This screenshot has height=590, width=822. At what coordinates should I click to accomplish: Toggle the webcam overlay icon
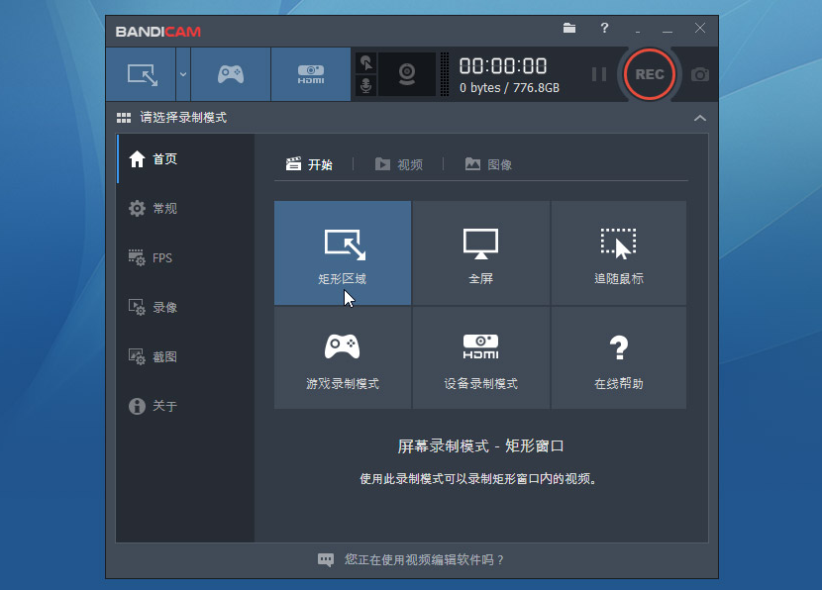(x=407, y=74)
